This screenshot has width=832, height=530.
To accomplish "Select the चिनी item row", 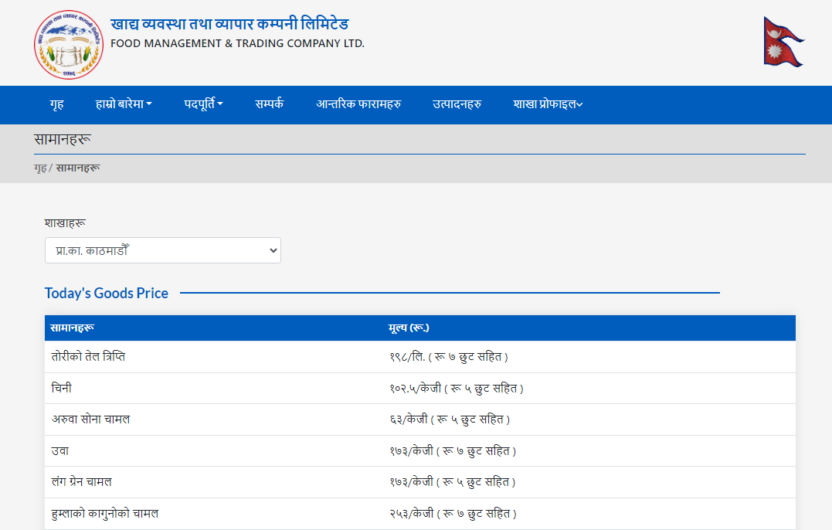I will [62, 389].
